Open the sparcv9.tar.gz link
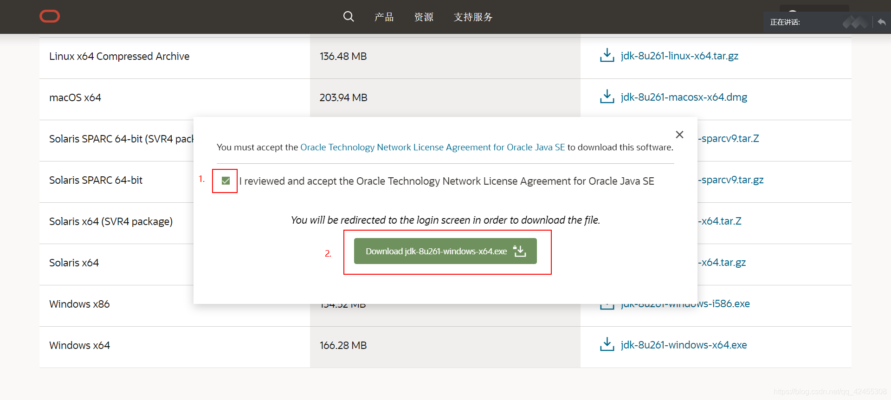The width and height of the screenshot is (891, 400). (x=731, y=180)
